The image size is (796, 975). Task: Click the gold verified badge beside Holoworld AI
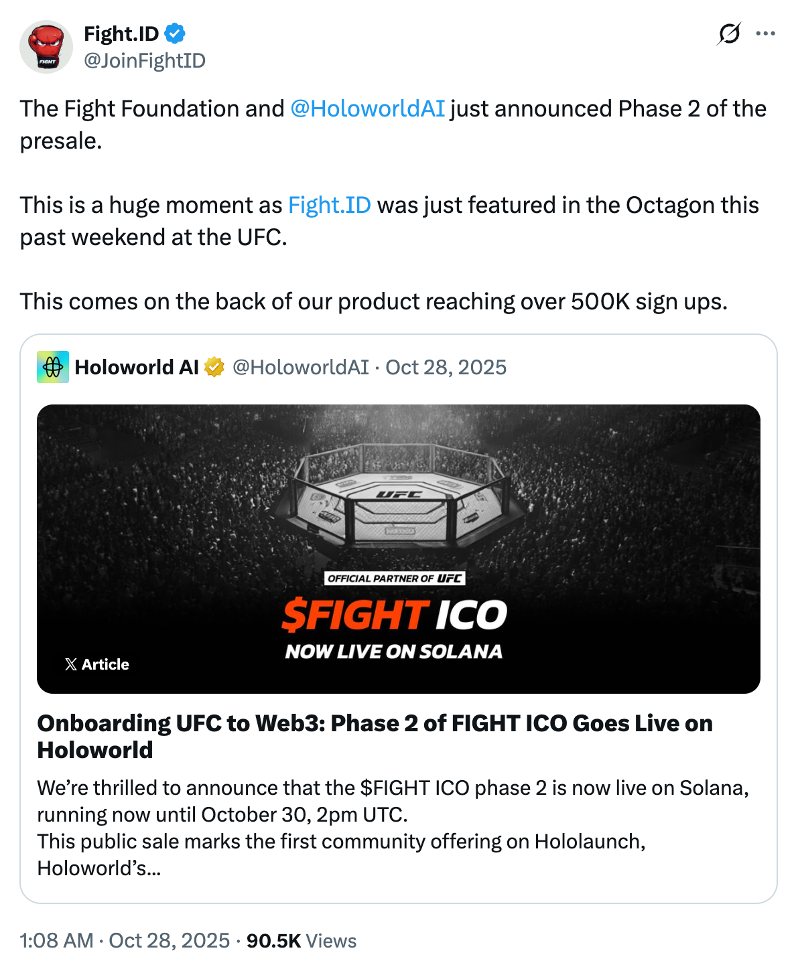coord(214,367)
